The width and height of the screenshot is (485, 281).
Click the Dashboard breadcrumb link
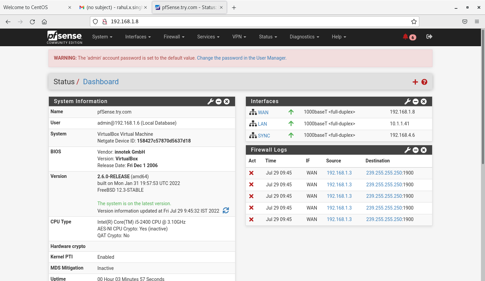point(101,82)
